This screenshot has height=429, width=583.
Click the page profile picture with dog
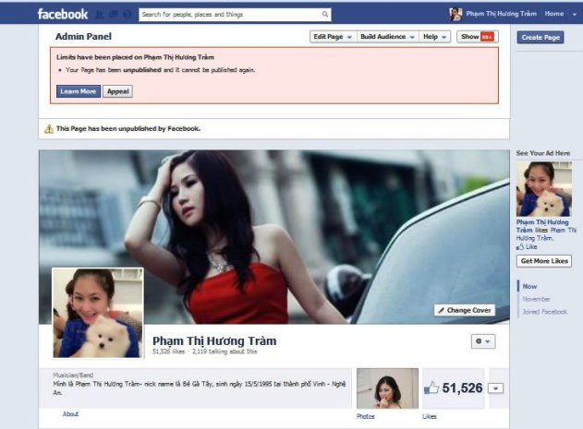[x=98, y=313]
